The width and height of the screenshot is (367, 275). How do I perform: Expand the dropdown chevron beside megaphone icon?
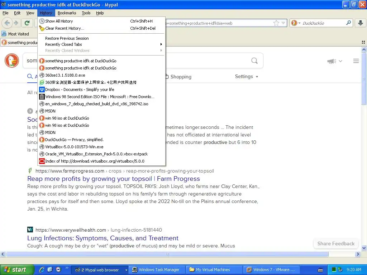tap(340, 61)
